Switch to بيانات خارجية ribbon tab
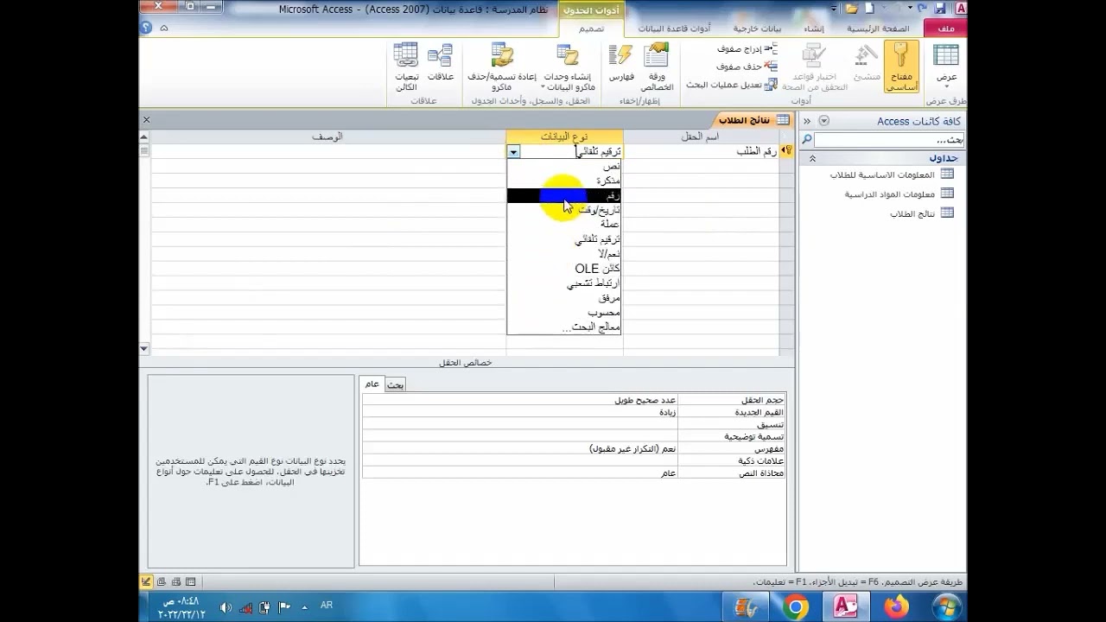The height and width of the screenshot is (622, 1106). click(757, 29)
